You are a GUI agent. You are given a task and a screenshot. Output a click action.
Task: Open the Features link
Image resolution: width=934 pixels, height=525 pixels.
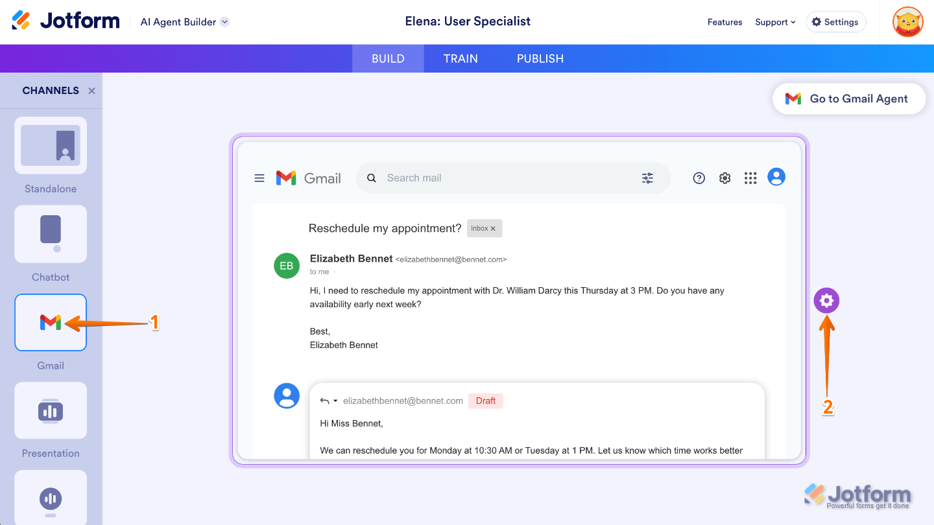pyautogui.click(x=724, y=22)
